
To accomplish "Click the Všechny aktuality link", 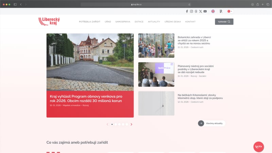I will (212, 123).
